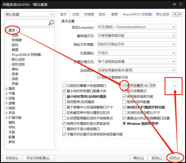Select 简索 in the settings tree
Screen dimensions: 186x163
[15, 74]
